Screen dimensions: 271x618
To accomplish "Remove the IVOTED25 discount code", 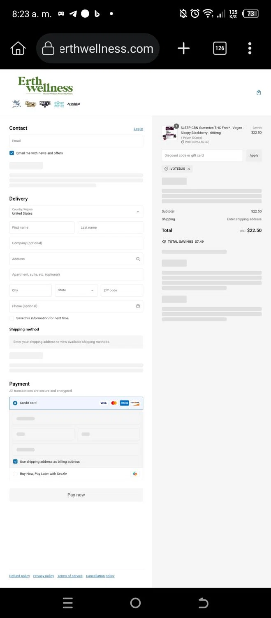I will (189, 169).
